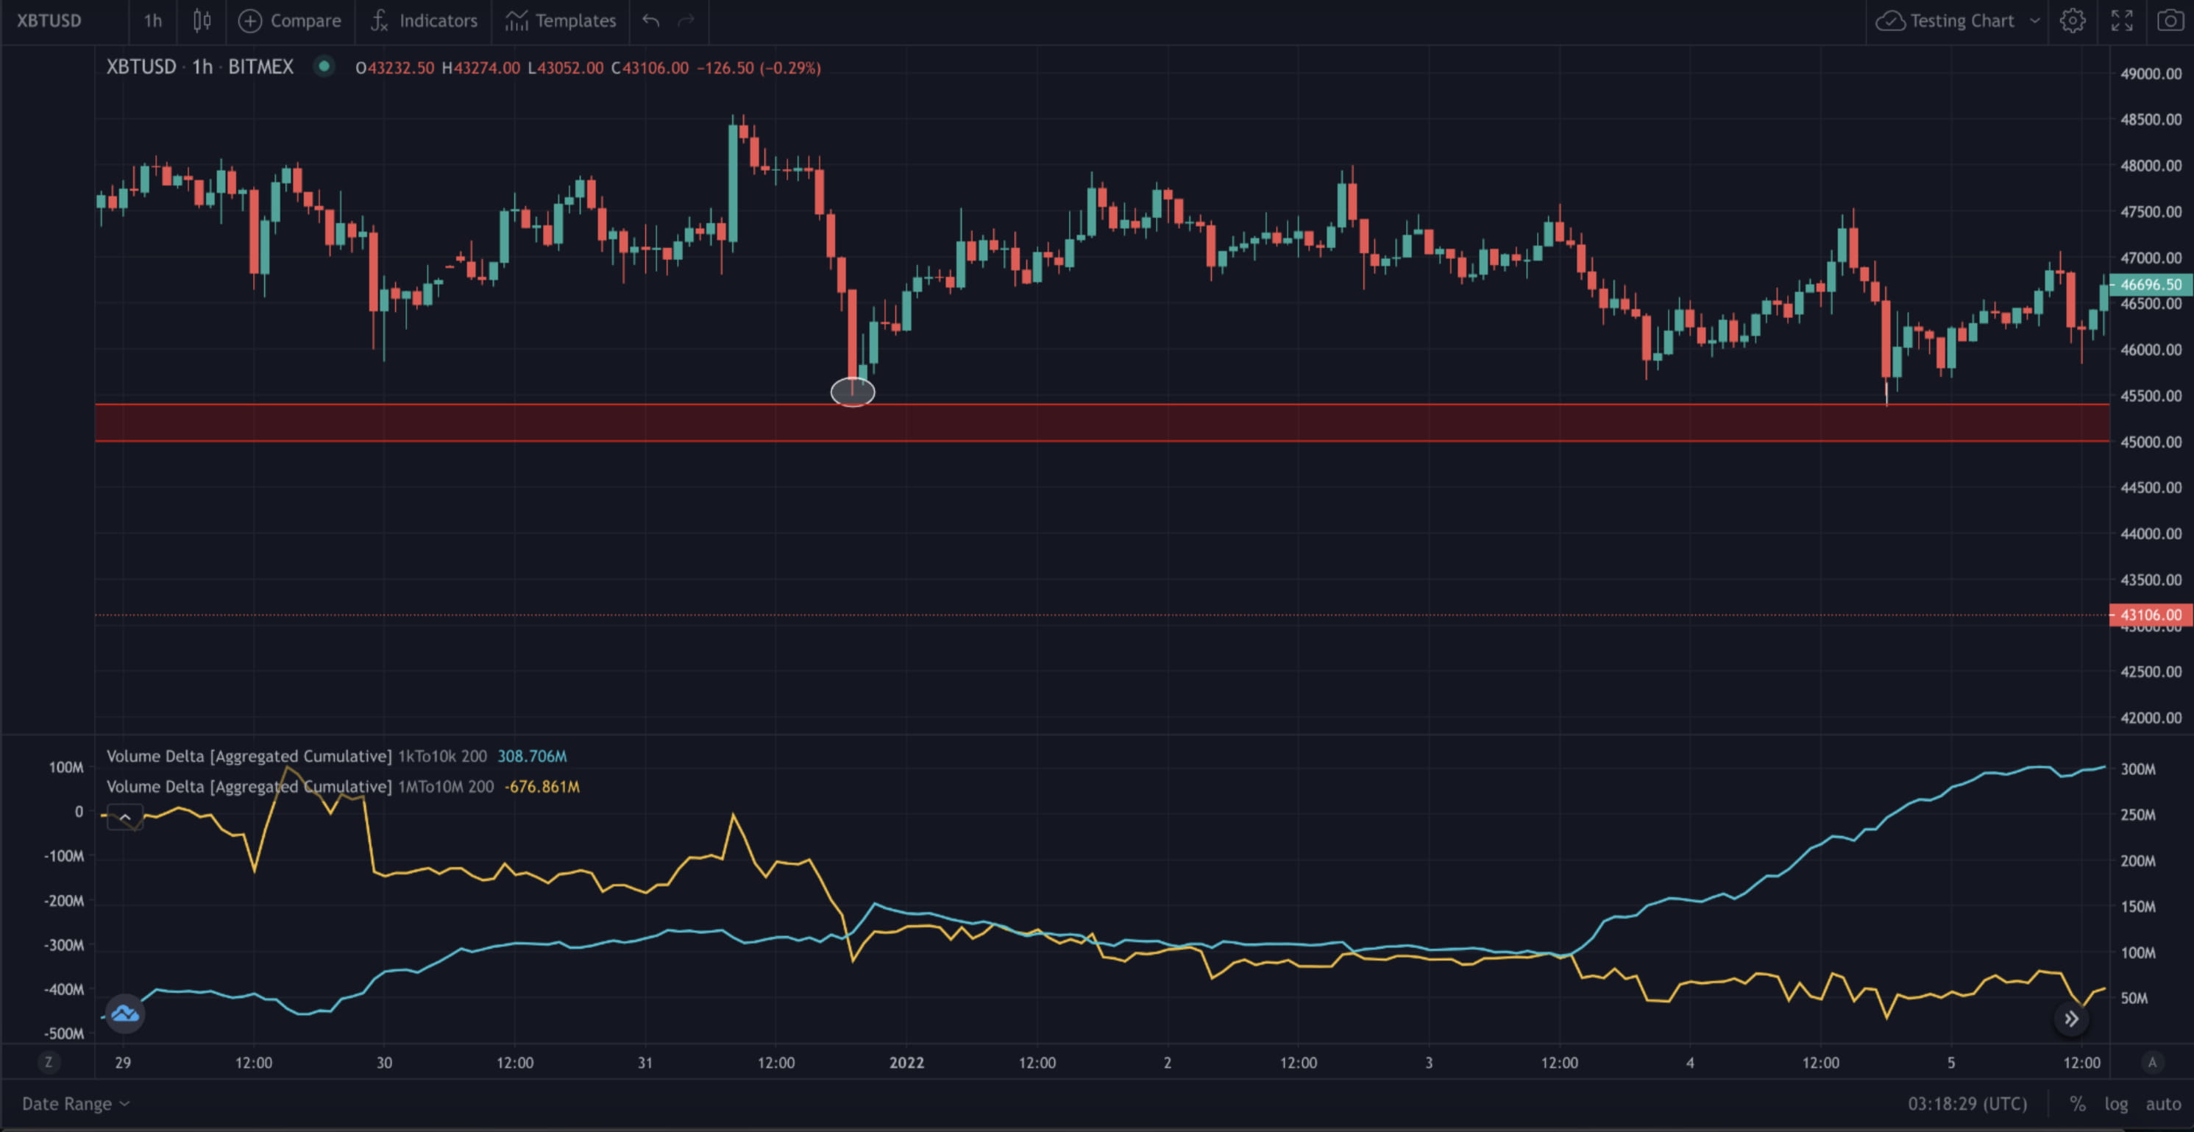Toggle log scale mode
This screenshot has height=1132, width=2194.
click(x=2116, y=1104)
